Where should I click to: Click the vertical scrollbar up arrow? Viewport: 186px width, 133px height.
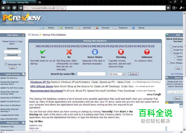click(184, 13)
